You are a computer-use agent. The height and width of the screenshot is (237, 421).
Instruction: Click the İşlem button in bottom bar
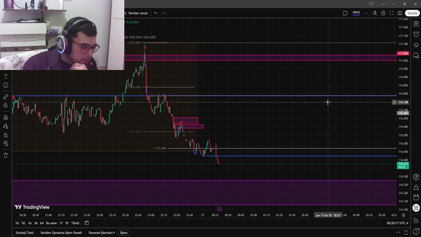[124, 233]
